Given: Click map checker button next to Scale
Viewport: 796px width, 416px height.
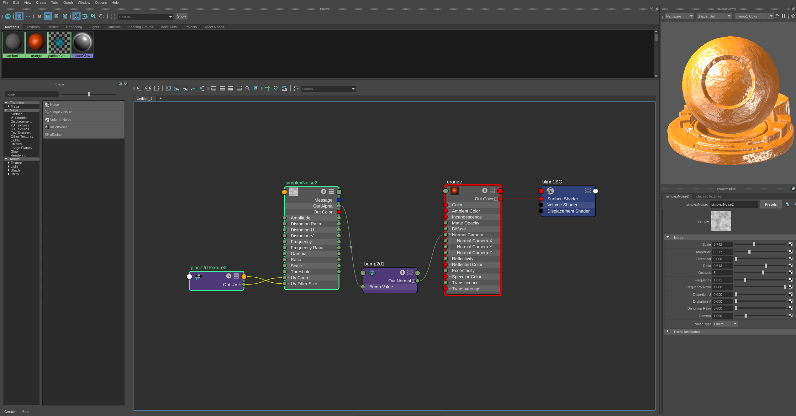Looking at the screenshot, I should coord(790,244).
